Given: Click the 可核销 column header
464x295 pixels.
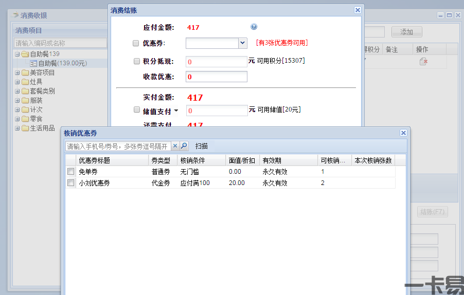Looking at the screenshot, I should pos(334,160).
